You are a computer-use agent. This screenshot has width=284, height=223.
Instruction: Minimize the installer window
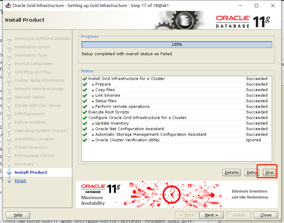click(240, 6)
